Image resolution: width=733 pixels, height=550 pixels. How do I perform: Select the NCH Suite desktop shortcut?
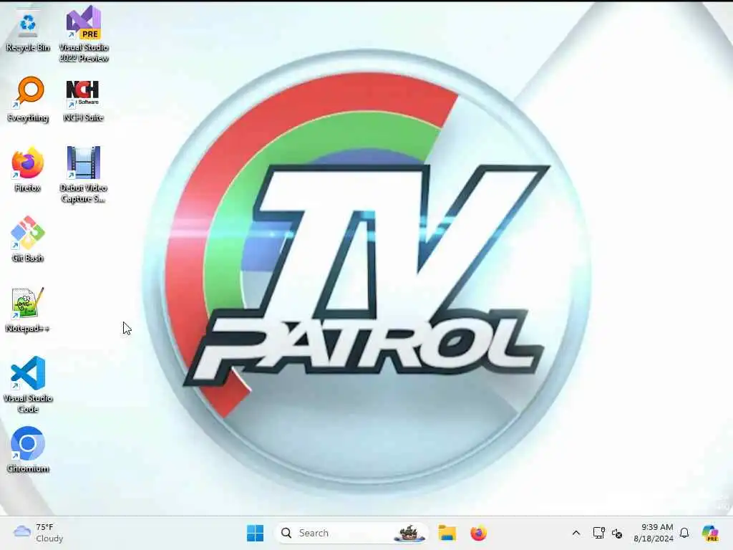pos(83,100)
